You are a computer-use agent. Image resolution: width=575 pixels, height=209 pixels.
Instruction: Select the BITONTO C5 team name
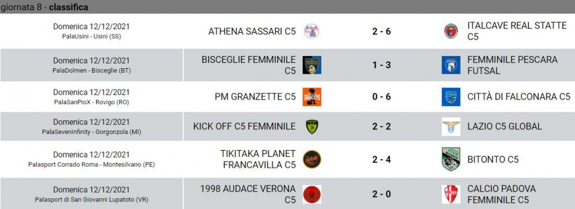click(x=493, y=160)
